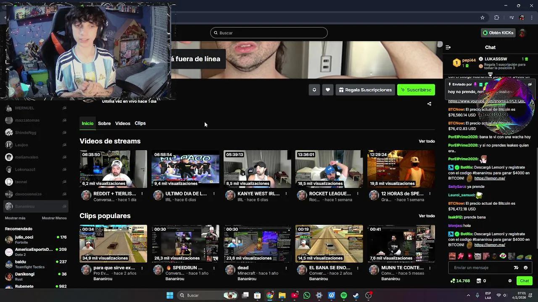Send message with green Chat button

[525, 281]
